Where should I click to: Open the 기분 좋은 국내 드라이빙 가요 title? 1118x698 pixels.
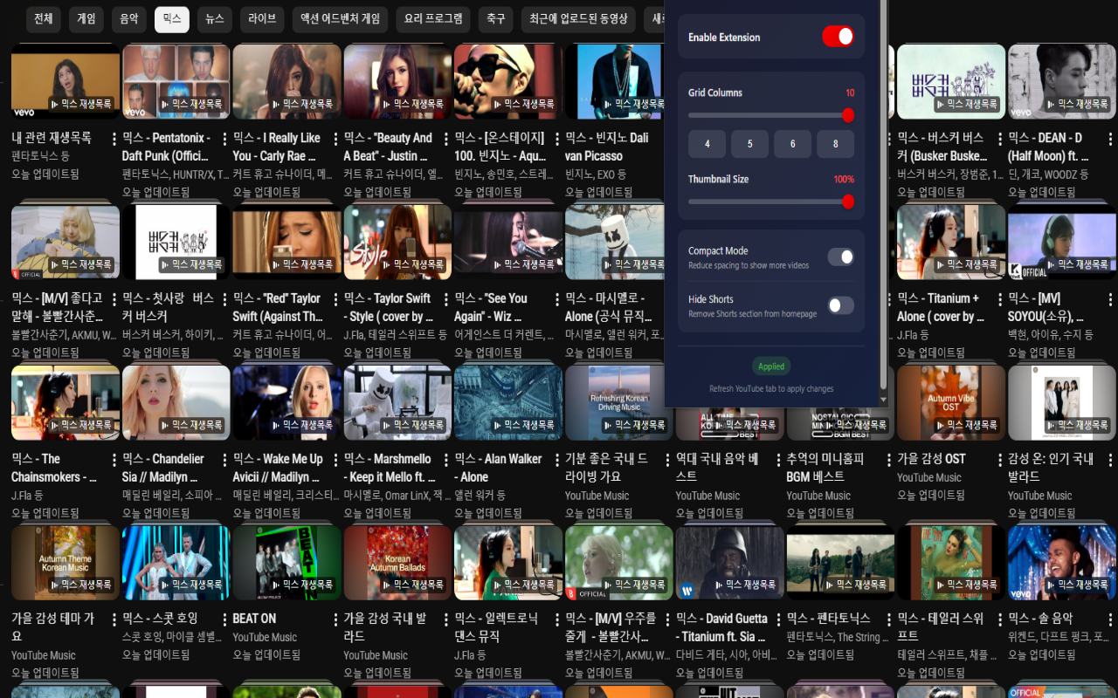click(608, 468)
